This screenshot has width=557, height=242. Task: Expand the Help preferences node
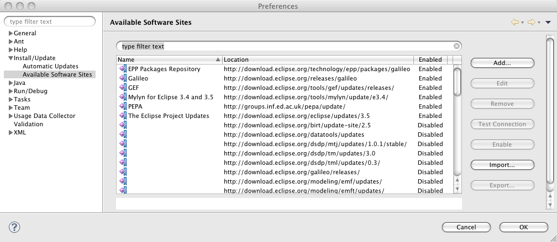[10, 50]
